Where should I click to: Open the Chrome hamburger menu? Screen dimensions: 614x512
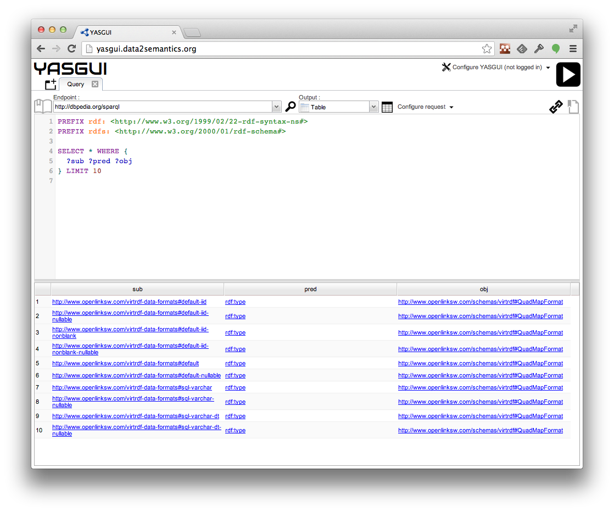[573, 49]
